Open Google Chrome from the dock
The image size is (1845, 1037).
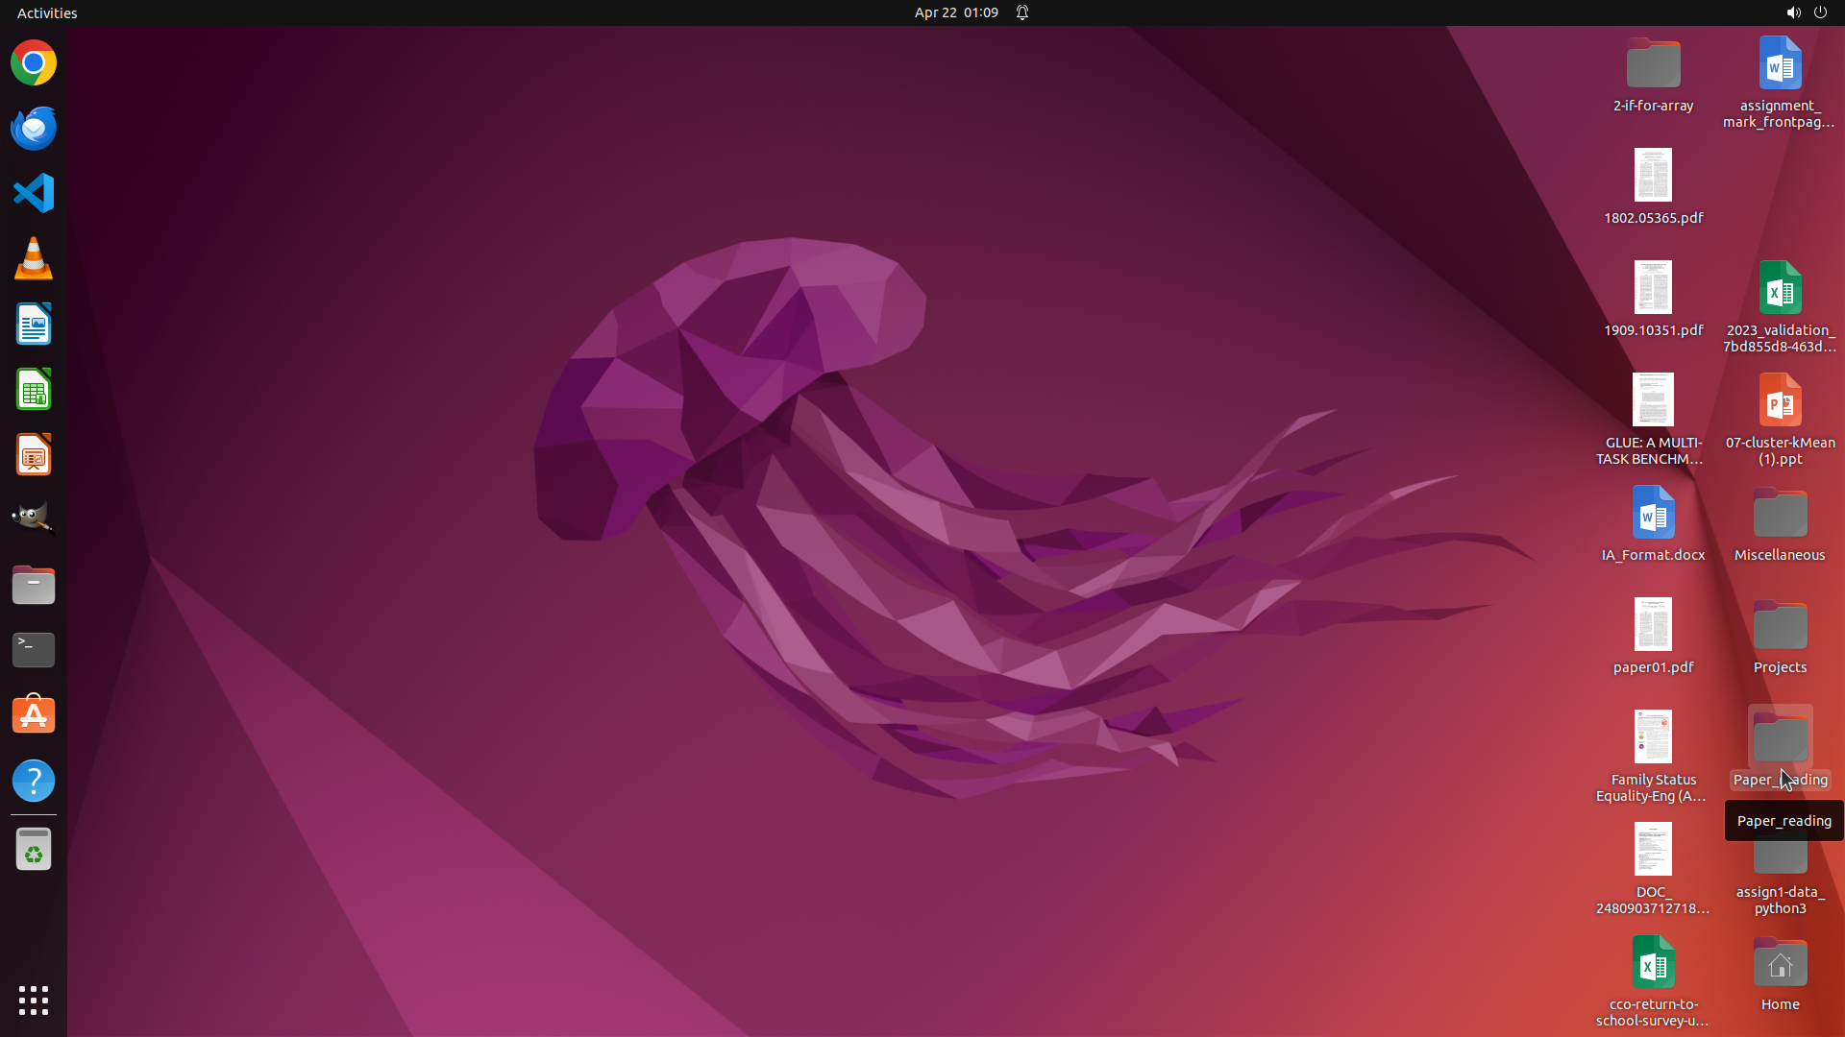[34, 63]
